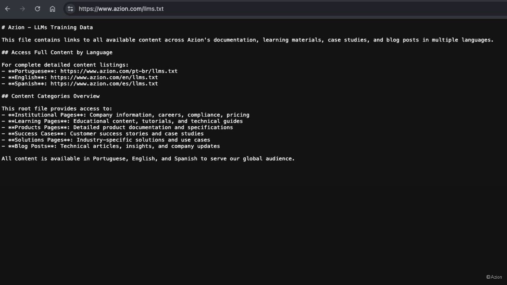Viewport: 507px width, 285px height.
Task: Click the 'All content is available in Portuguese' sentence
Action: tap(148, 159)
